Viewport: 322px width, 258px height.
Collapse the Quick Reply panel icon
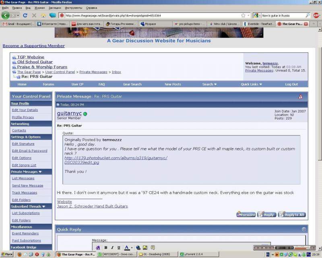[x=304, y=229]
